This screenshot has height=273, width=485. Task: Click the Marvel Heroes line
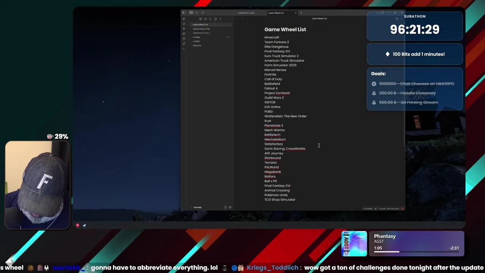coord(275,70)
